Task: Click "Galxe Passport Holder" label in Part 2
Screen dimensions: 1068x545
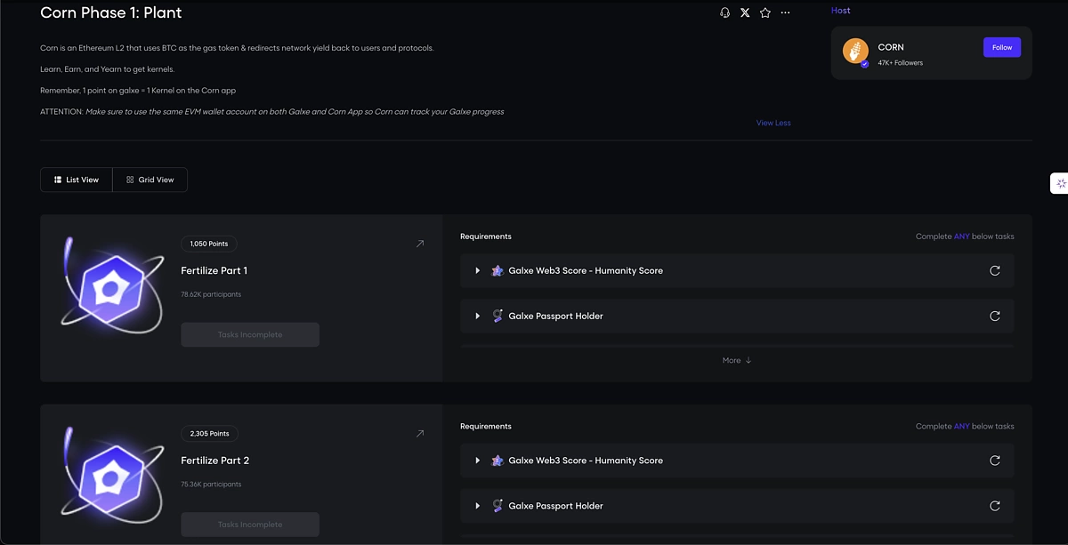Action: point(556,506)
